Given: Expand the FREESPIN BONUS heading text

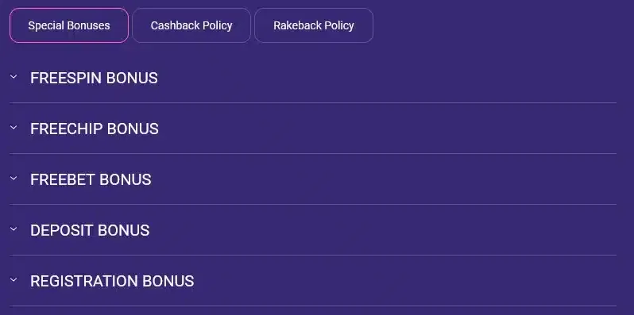Looking at the screenshot, I should (95, 78).
